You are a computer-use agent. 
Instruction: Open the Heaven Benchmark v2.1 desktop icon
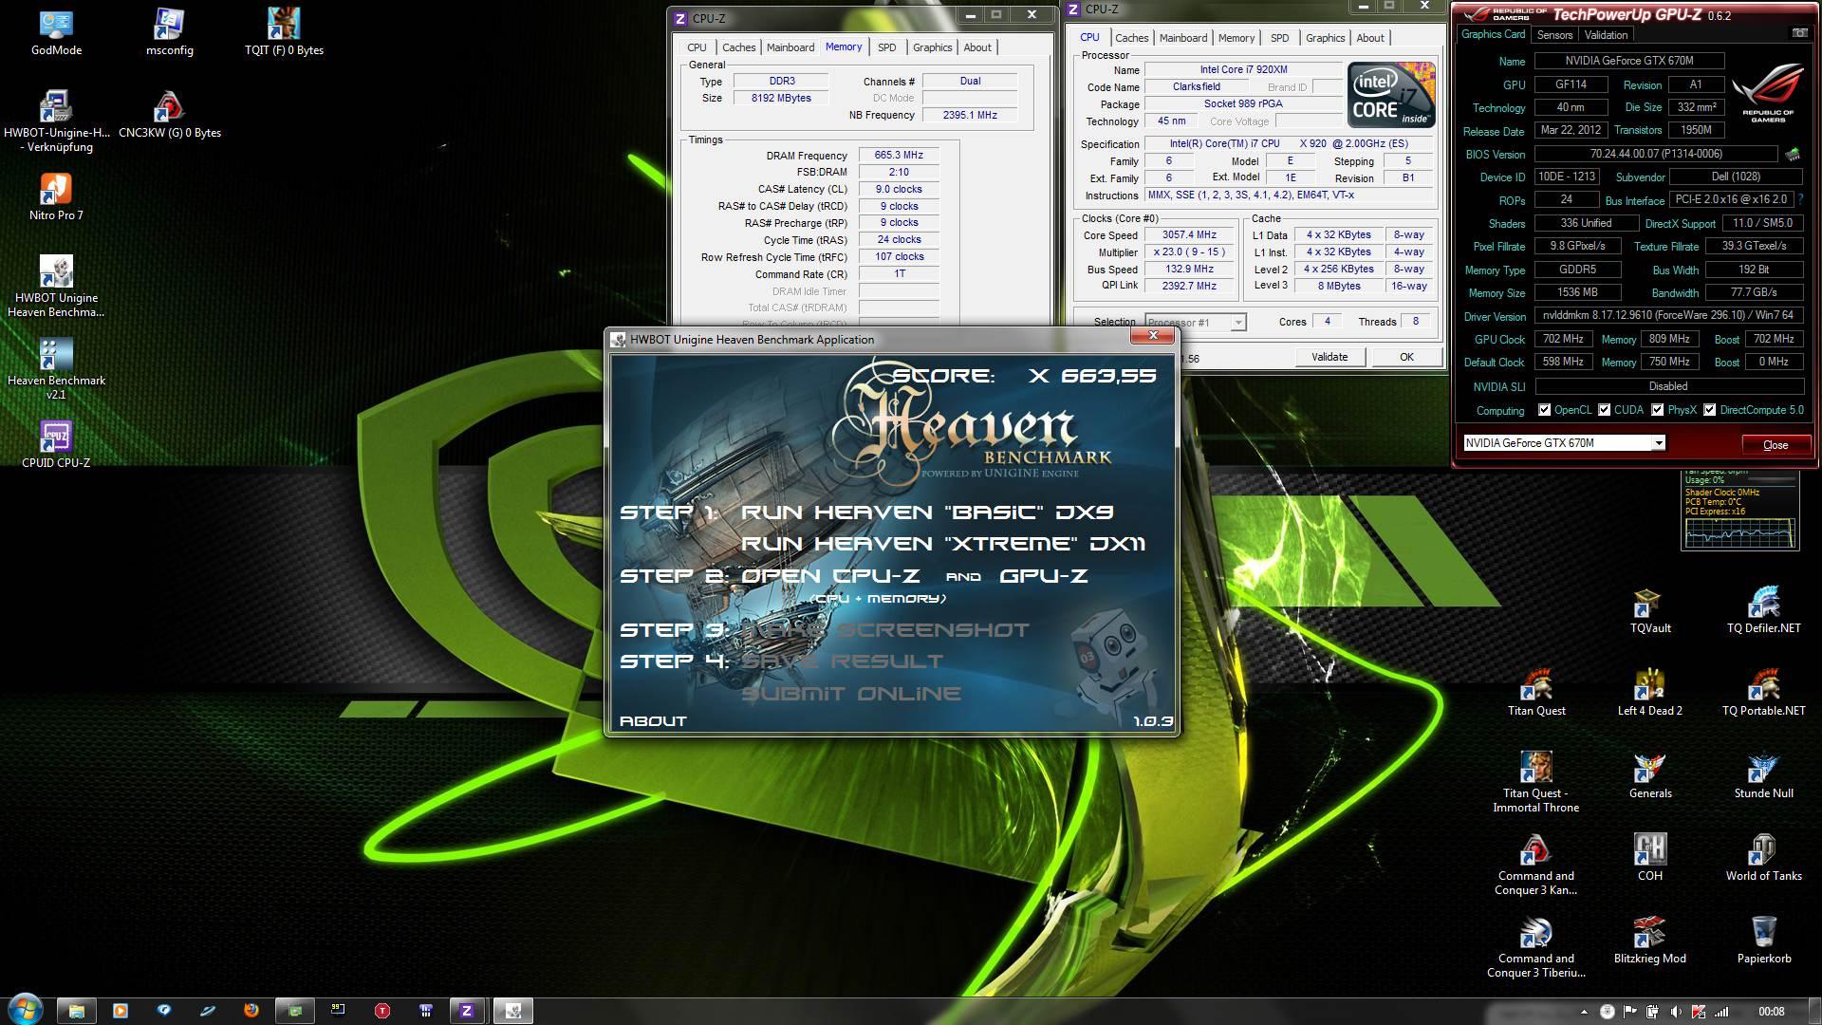[56, 369]
